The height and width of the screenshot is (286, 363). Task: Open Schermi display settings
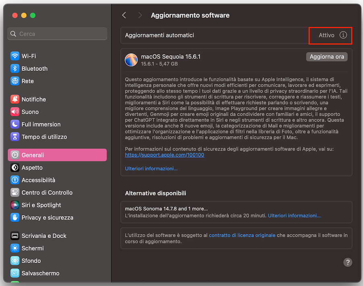(27, 248)
